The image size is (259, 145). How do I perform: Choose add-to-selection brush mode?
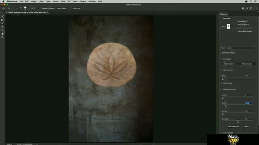coord(17,8)
